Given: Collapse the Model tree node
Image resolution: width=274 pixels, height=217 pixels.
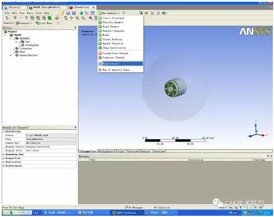Looking at the screenshot, I should pos(5,35).
